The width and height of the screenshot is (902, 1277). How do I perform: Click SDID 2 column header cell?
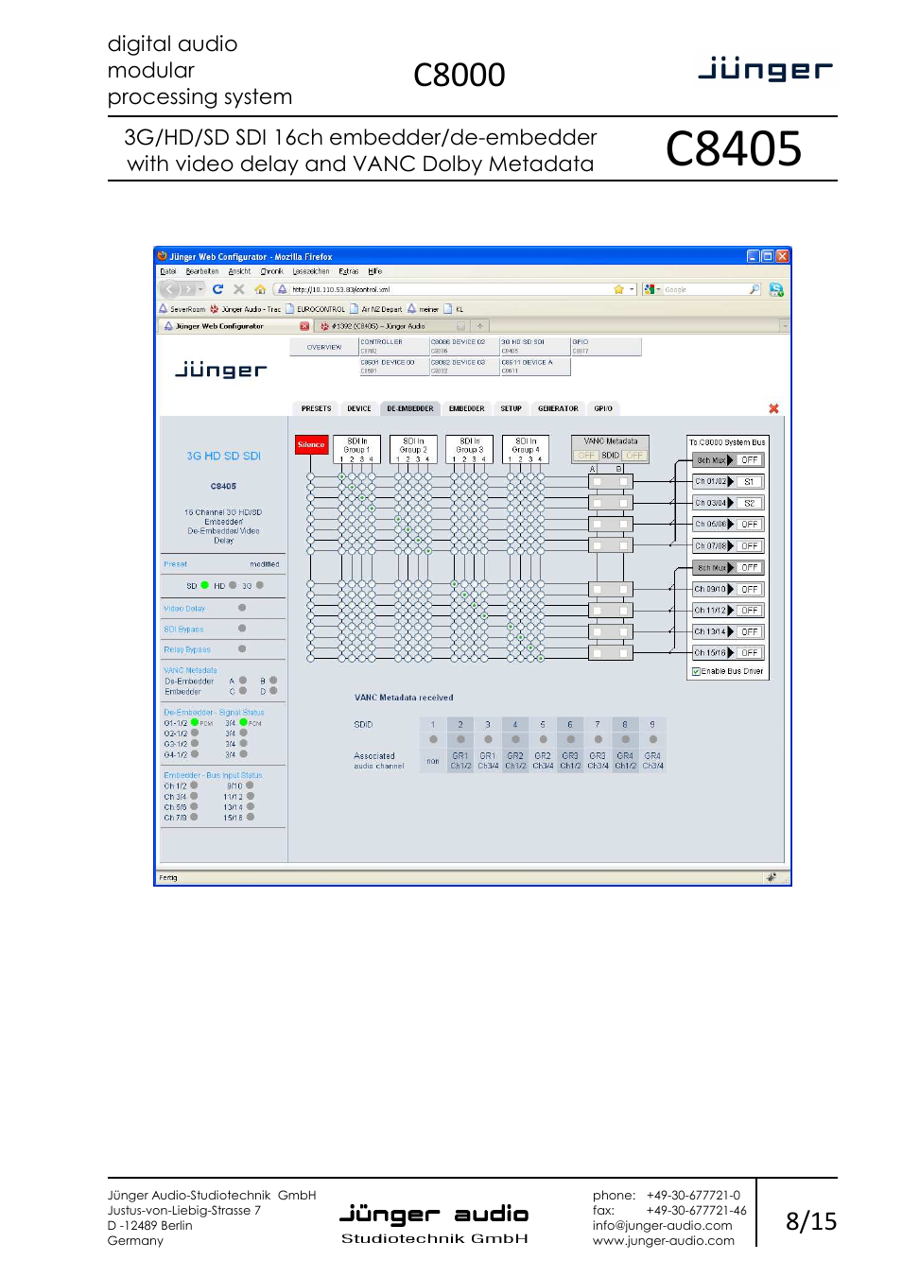(x=460, y=725)
